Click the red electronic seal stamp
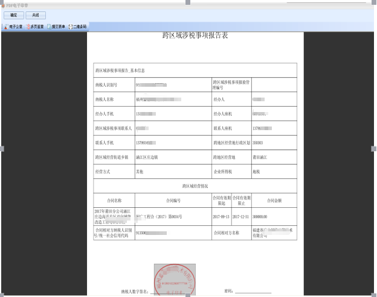 pyautogui.click(x=175, y=280)
